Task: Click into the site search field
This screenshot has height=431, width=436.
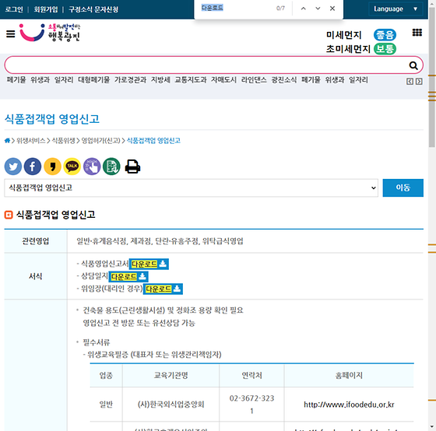Action: tap(206, 65)
